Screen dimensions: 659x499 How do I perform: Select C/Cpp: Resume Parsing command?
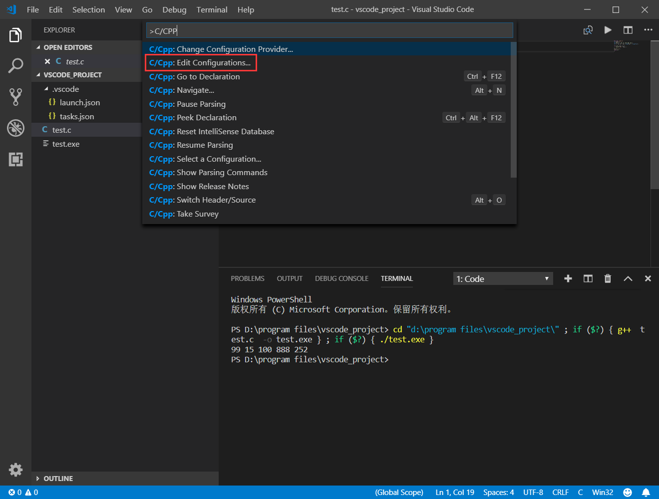[x=327, y=145]
